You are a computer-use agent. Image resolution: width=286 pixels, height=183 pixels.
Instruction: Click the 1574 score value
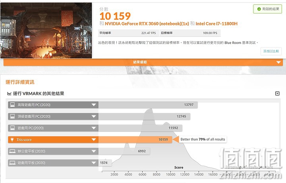pos(104,163)
